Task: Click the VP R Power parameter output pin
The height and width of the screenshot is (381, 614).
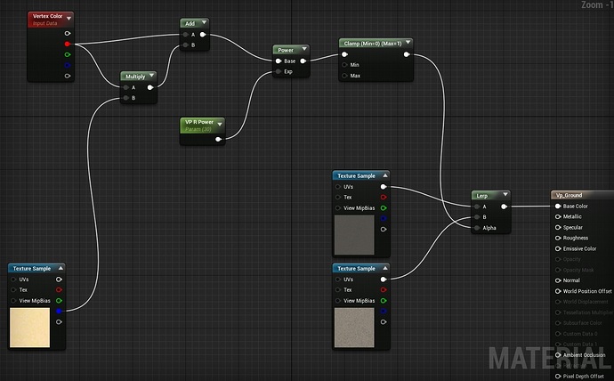Action: tap(219, 139)
